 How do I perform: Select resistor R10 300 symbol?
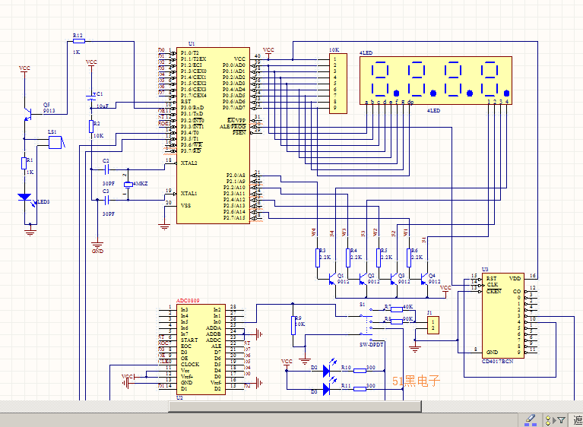click(x=360, y=371)
